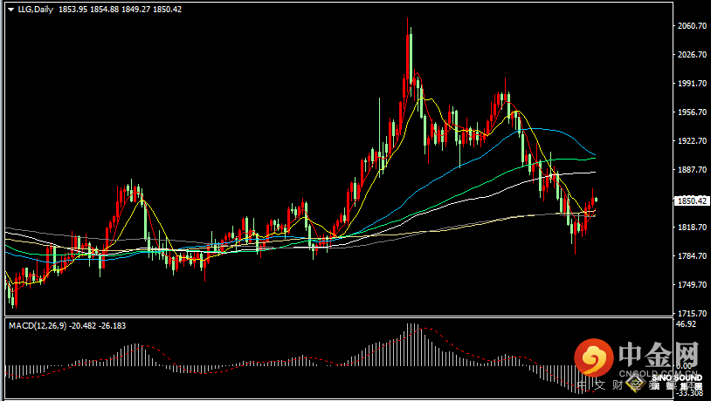Click the latest green candlestick near 1850
Image resolution: width=711 pixels, height=401 pixels.
(x=596, y=200)
